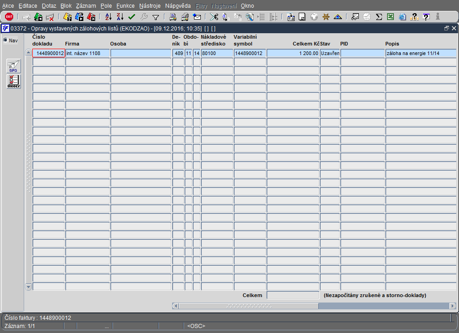Click the form with arrow insert icon
This screenshot has width=459, height=333.
pos(291,17)
